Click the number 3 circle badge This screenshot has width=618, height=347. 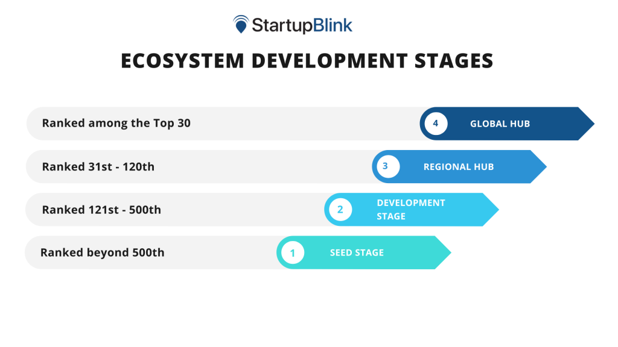387,167
